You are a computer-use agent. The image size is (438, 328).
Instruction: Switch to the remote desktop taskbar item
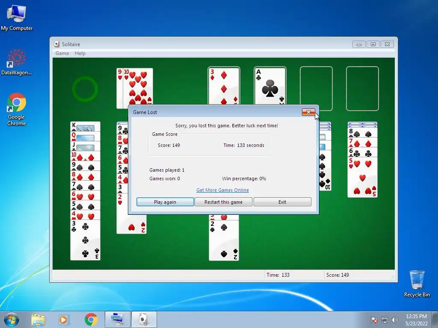(117, 319)
